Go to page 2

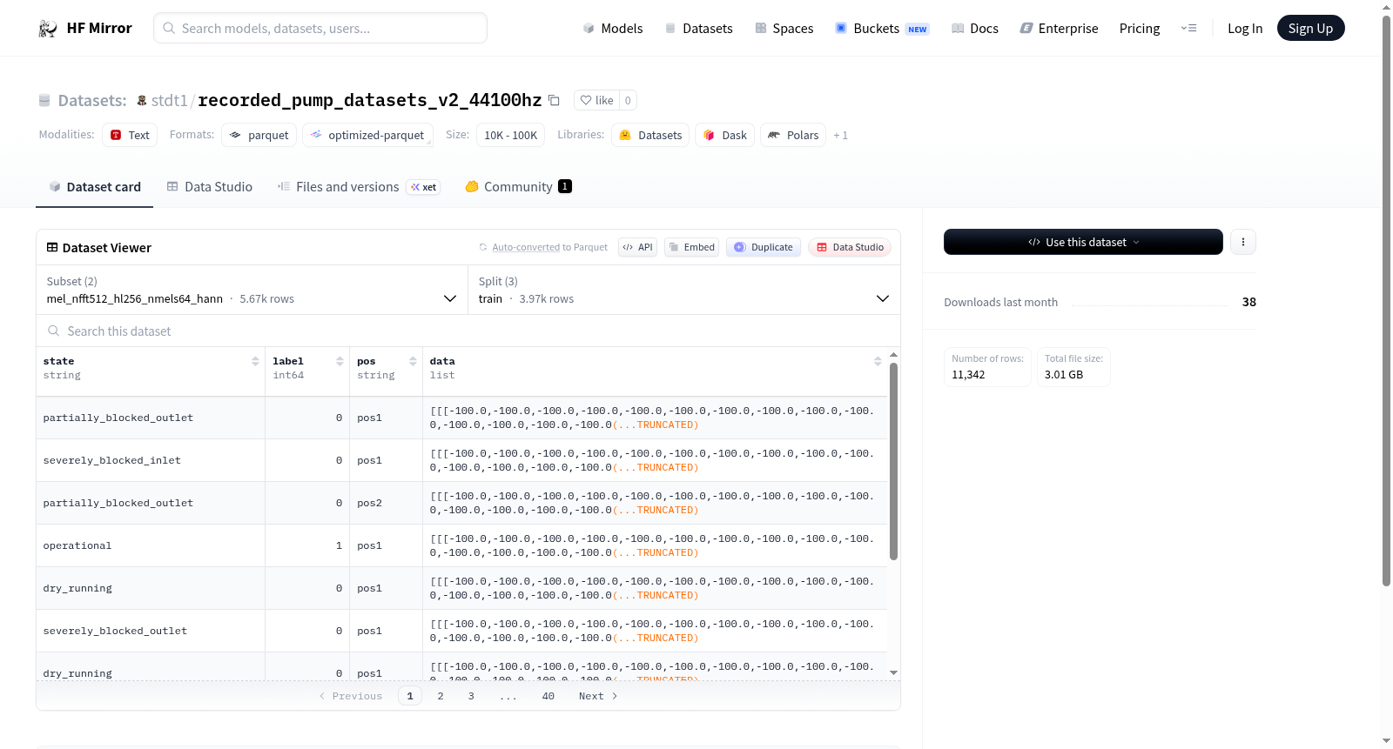(x=441, y=696)
